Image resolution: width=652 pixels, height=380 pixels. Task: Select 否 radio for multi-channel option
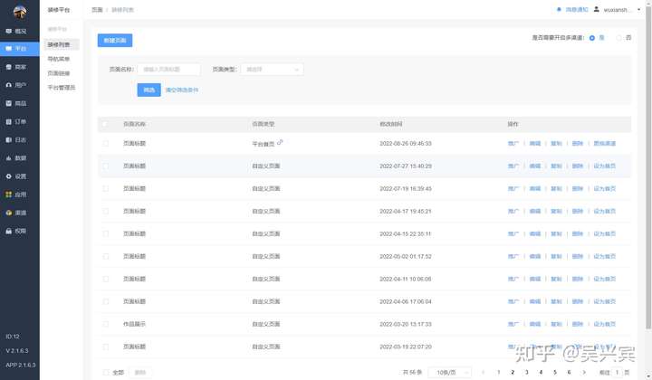point(618,38)
